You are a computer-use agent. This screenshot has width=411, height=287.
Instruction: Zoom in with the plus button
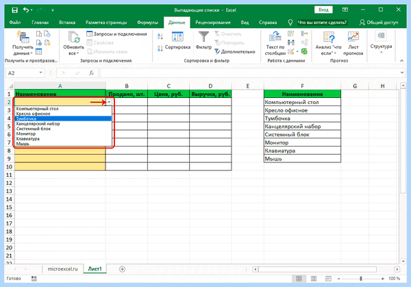(383, 279)
